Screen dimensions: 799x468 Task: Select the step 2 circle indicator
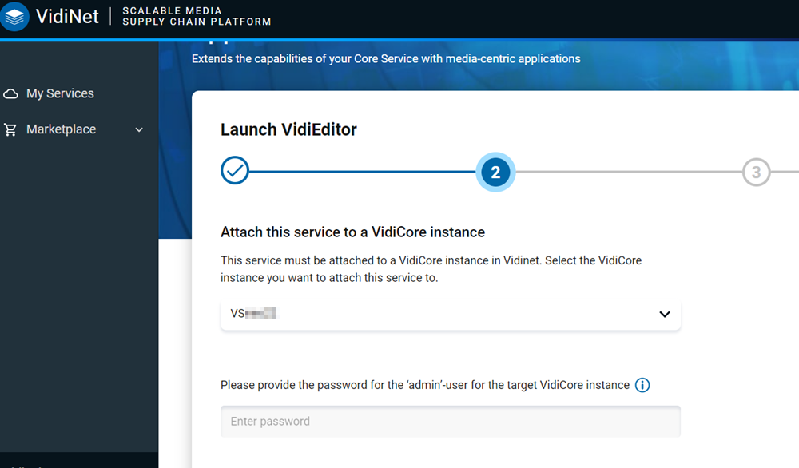[495, 173]
